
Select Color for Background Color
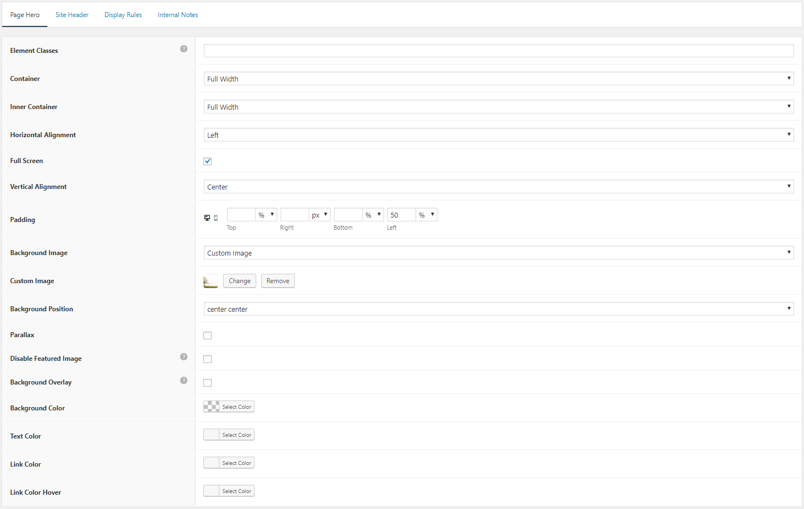(229, 407)
